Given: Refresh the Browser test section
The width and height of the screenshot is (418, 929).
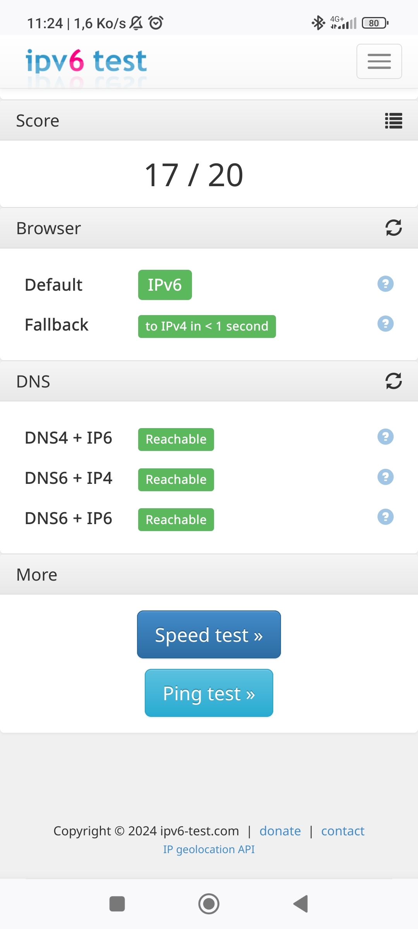Looking at the screenshot, I should [x=393, y=228].
